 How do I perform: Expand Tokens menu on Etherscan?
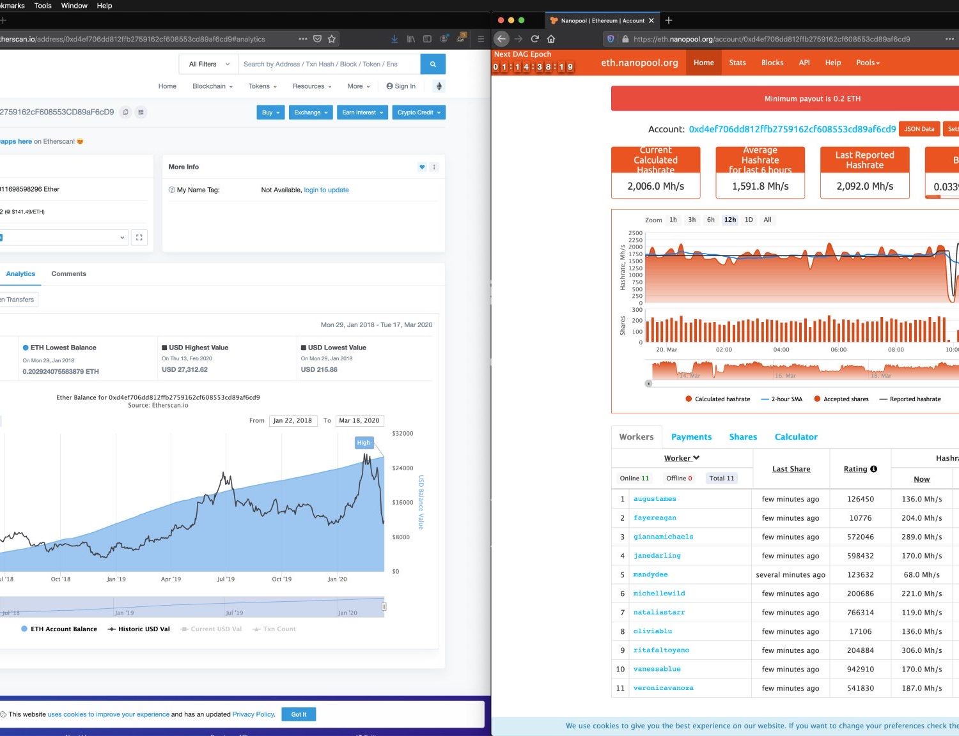pyautogui.click(x=262, y=86)
